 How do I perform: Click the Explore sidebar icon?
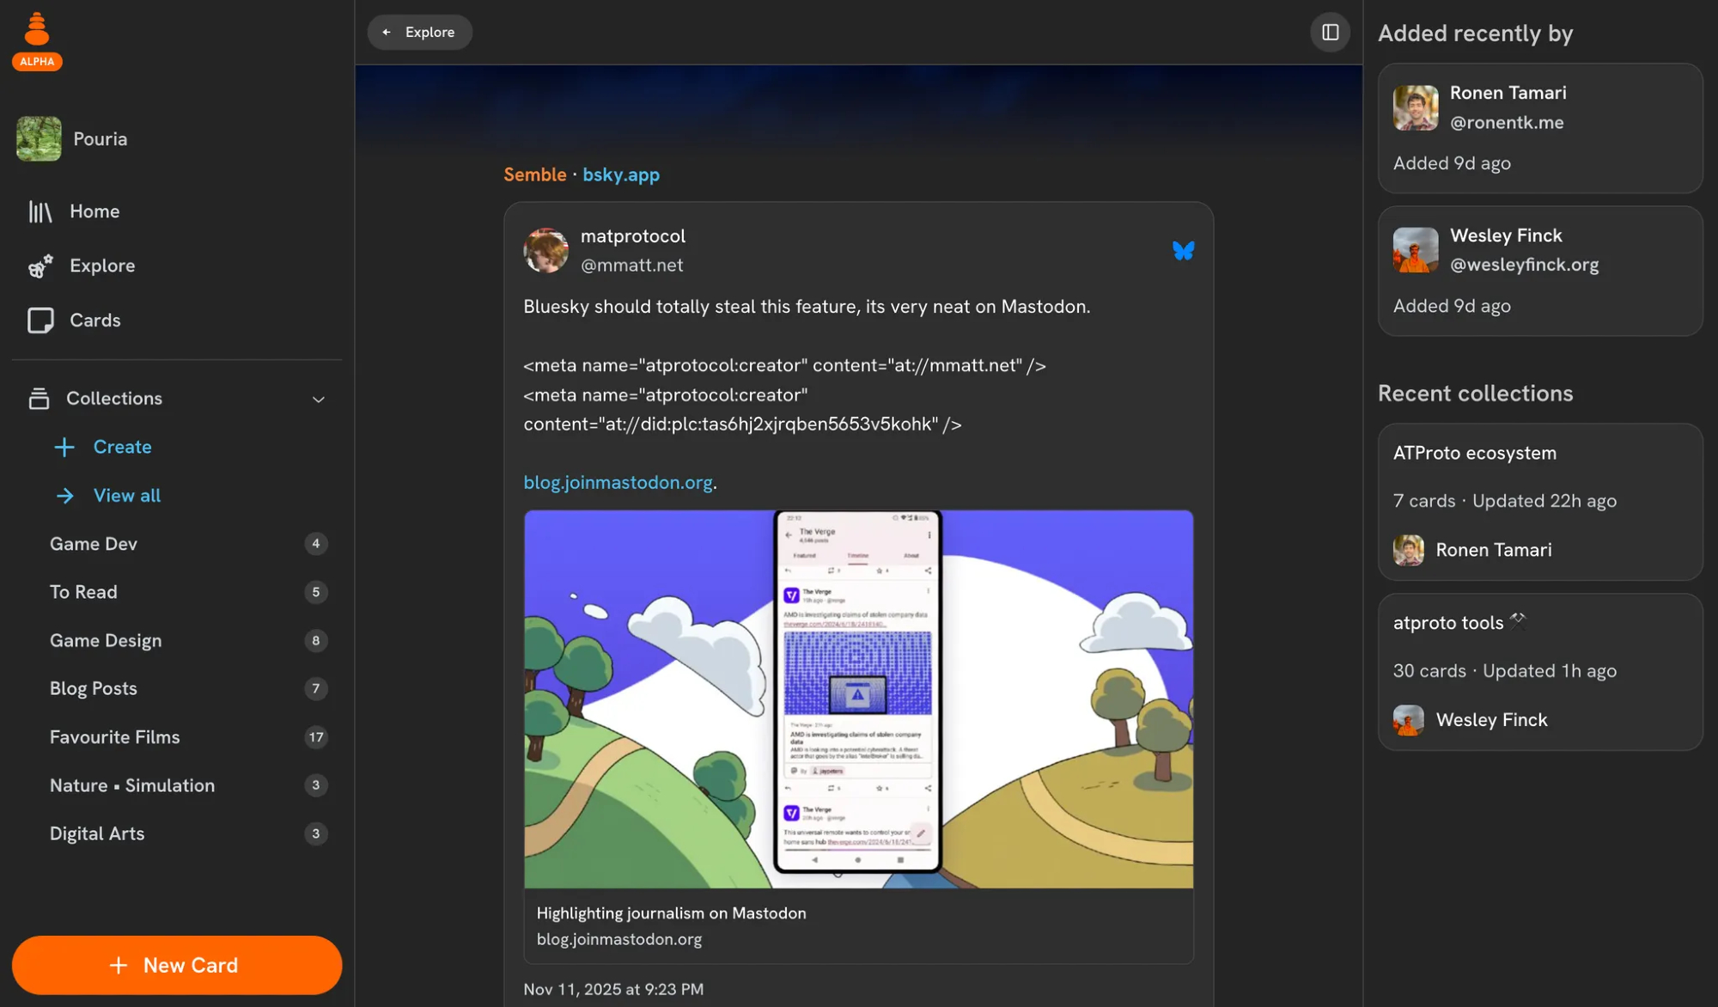(40, 266)
